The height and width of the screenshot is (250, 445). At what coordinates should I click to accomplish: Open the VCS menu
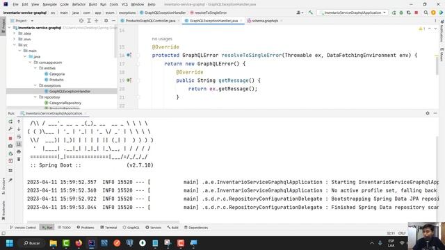pyautogui.click(x=124, y=4)
